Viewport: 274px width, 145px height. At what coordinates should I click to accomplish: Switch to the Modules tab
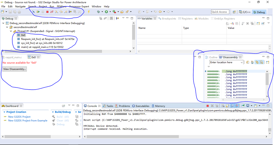pyautogui.click(x=202, y=19)
